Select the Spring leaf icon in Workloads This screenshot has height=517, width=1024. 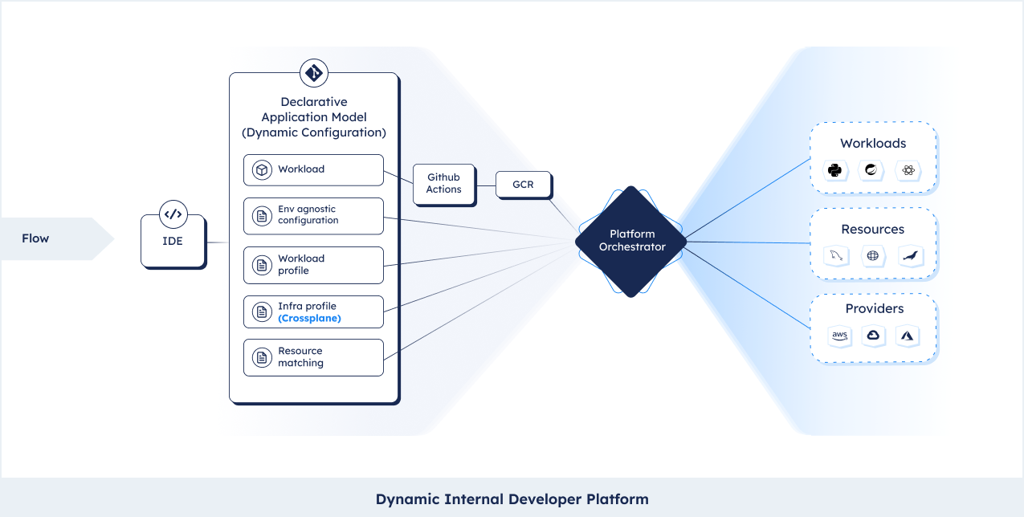tap(871, 170)
